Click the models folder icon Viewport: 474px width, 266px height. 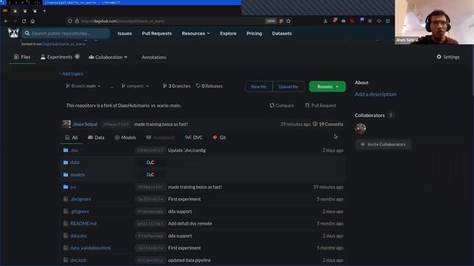66,174
